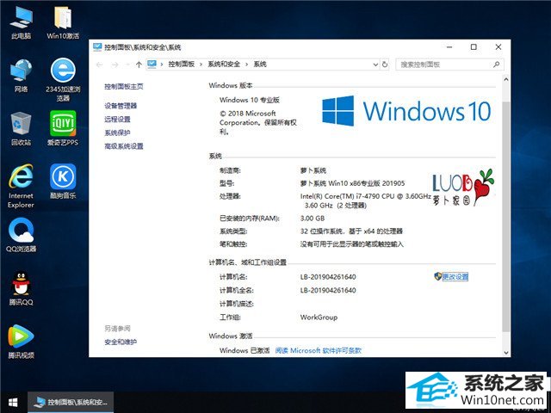Launch 腾讯QQ desktop icon
Image resolution: width=551 pixels, height=413 pixels.
pyautogui.click(x=21, y=288)
